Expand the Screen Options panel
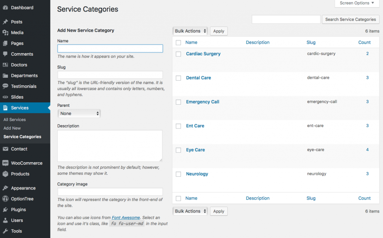 356,3
